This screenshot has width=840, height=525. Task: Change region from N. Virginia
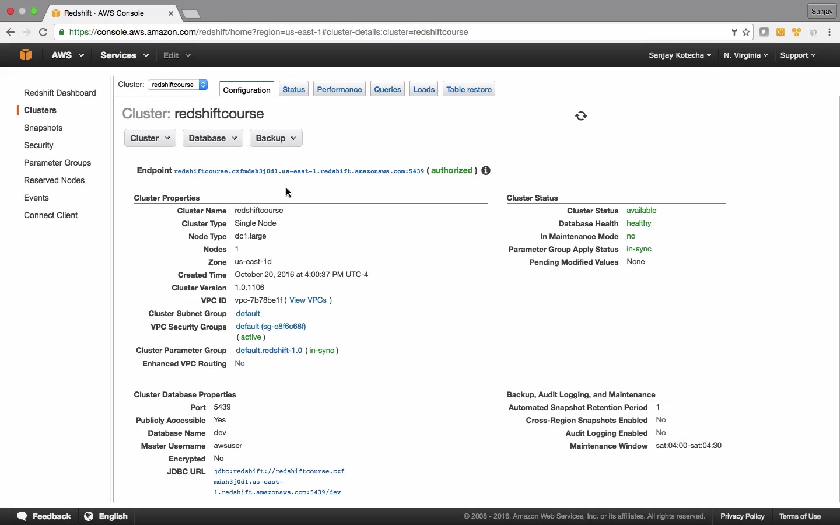point(746,55)
